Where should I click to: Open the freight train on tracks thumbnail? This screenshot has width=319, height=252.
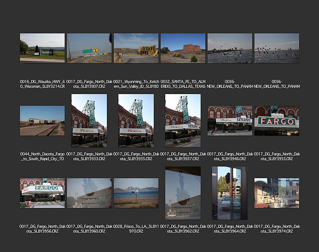[x=43, y=121]
